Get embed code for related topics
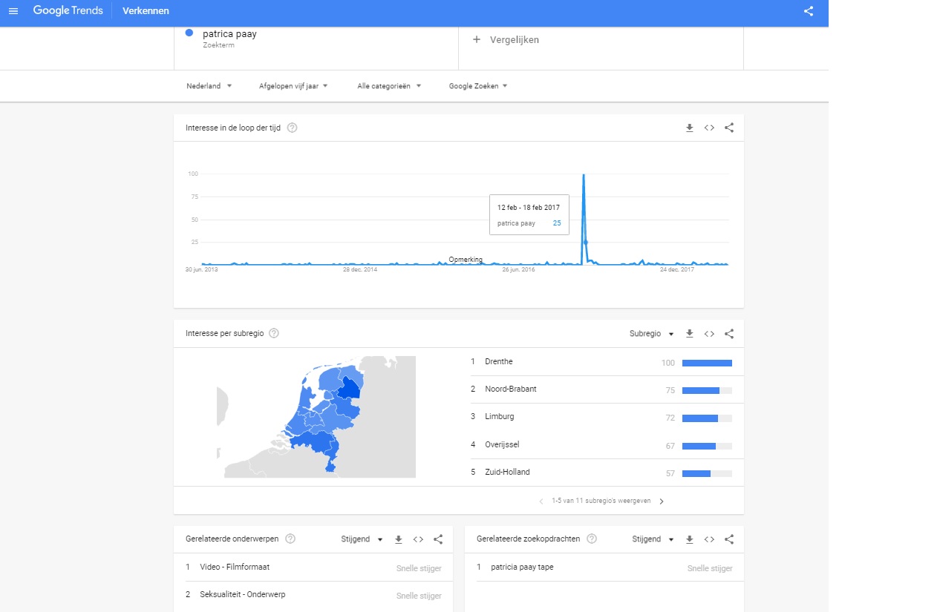 [418, 539]
